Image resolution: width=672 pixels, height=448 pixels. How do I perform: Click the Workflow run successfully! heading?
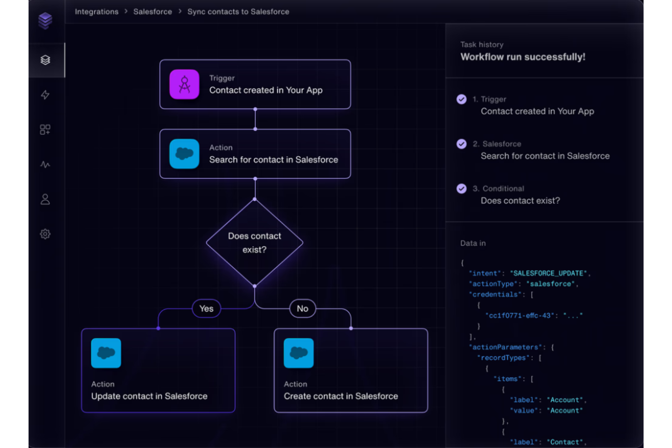click(523, 57)
